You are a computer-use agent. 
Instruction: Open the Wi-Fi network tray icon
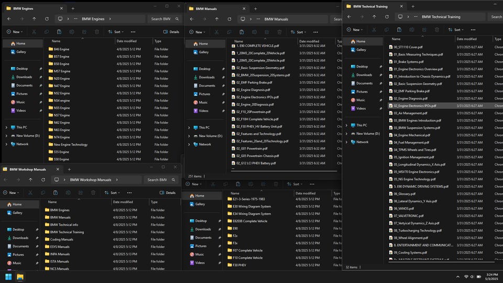pos(466,277)
